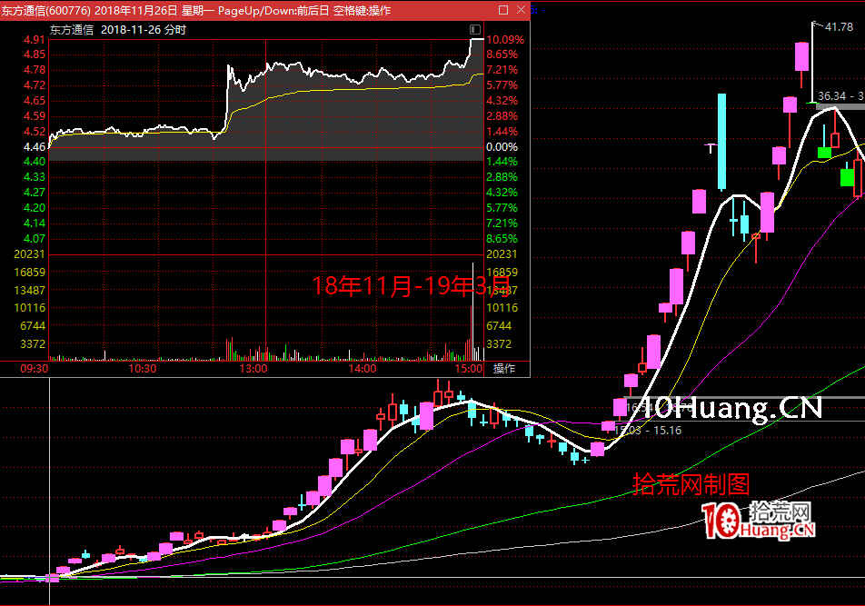Click the 操作 button below the intraday chart
Viewport: 865px width, 606px height.
(x=504, y=368)
